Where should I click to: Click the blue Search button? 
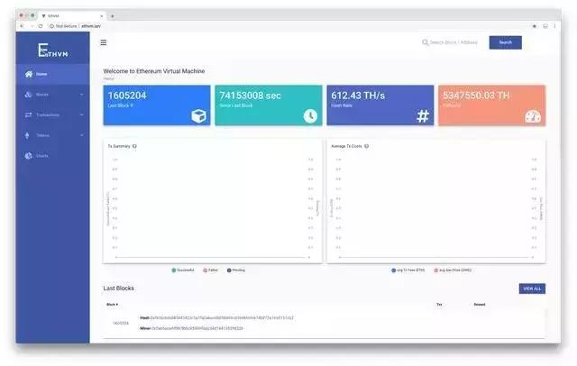pos(505,42)
